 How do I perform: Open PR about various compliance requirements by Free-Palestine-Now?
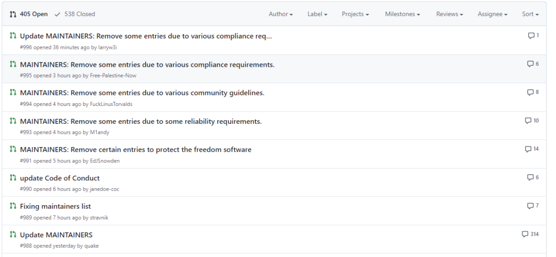point(147,65)
